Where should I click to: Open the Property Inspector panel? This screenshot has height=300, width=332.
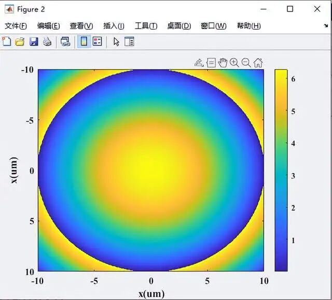129,42
